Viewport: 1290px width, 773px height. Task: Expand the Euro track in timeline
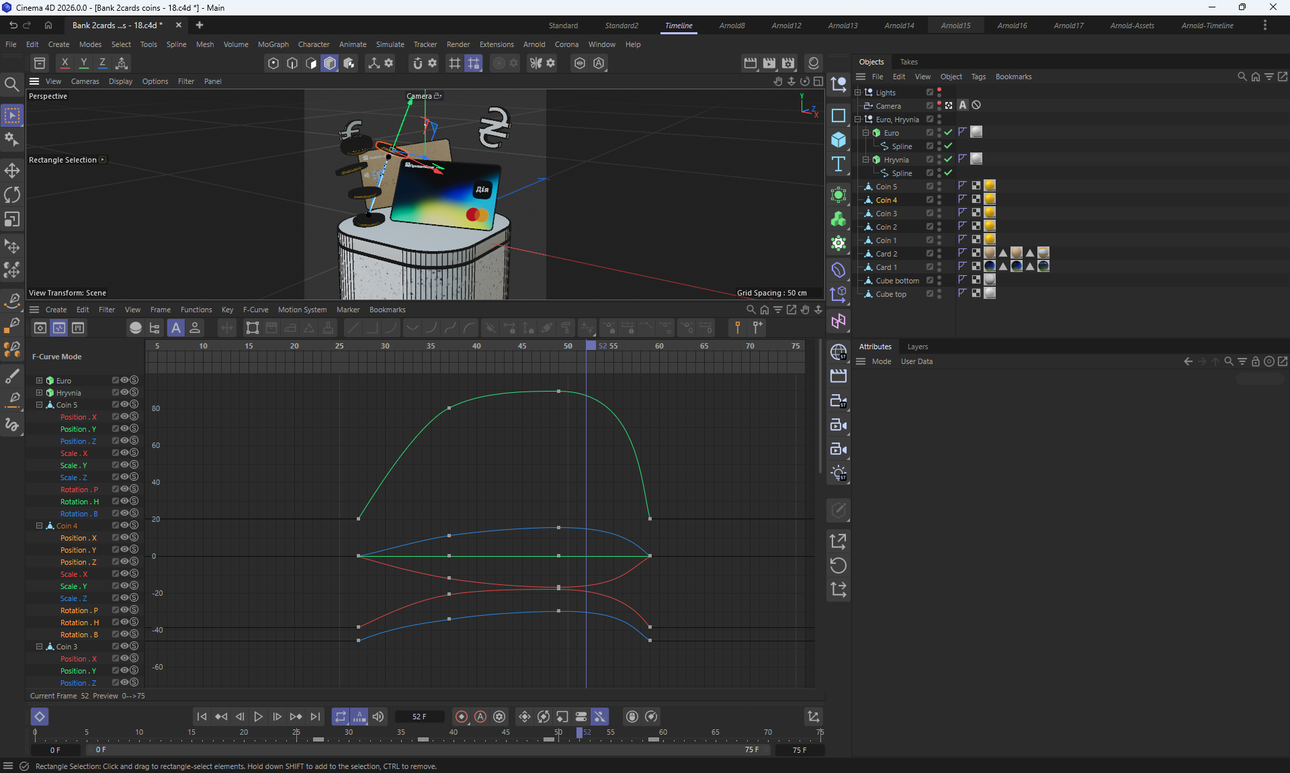coord(39,381)
